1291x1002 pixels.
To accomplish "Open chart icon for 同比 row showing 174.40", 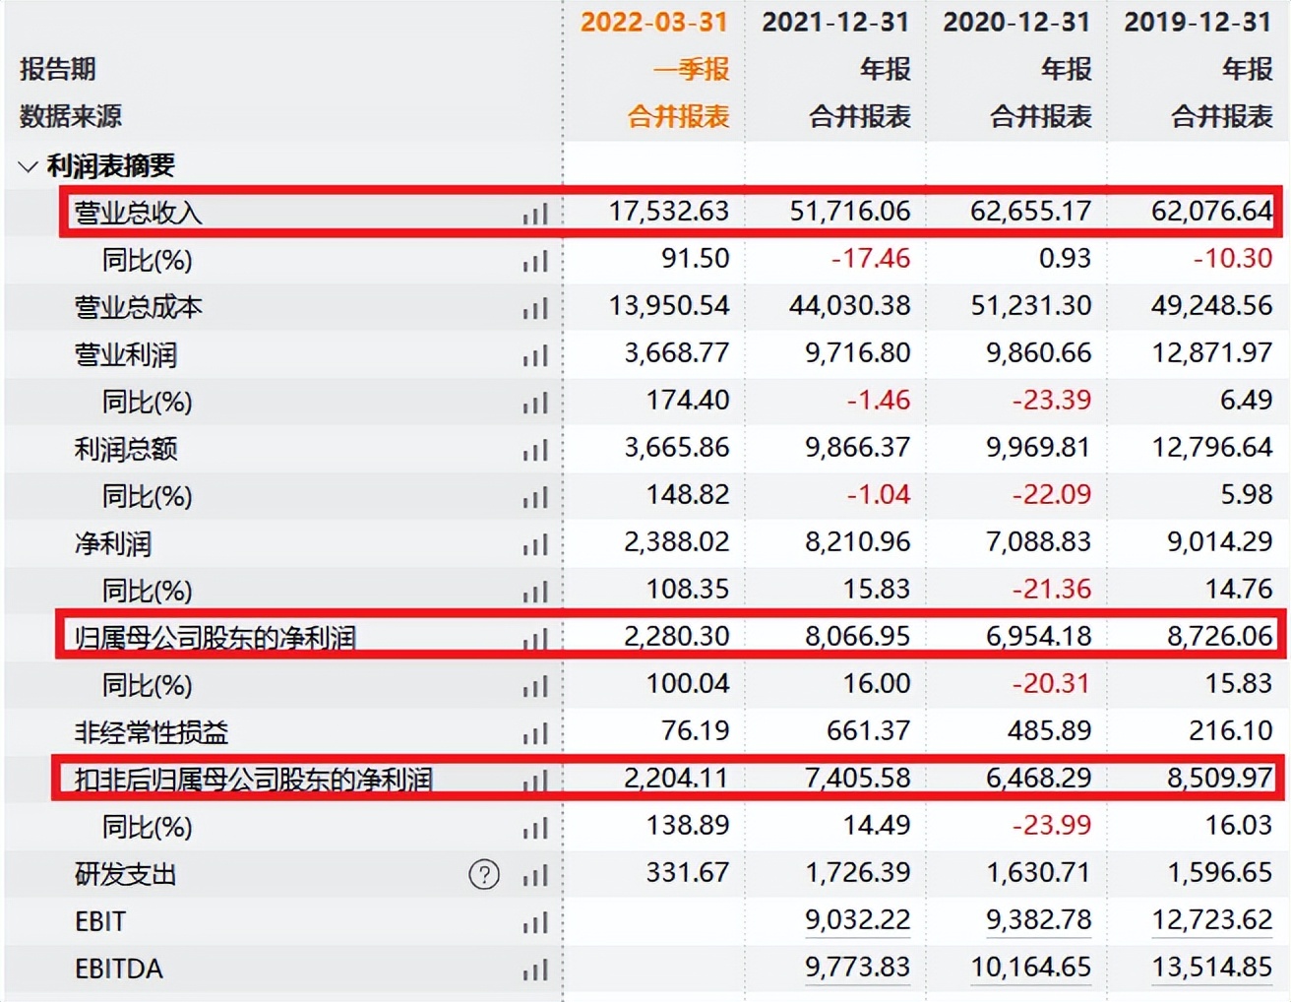I will (x=535, y=403).
